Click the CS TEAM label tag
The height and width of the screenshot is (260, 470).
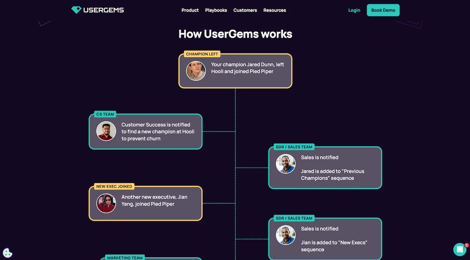click(105, 114)
